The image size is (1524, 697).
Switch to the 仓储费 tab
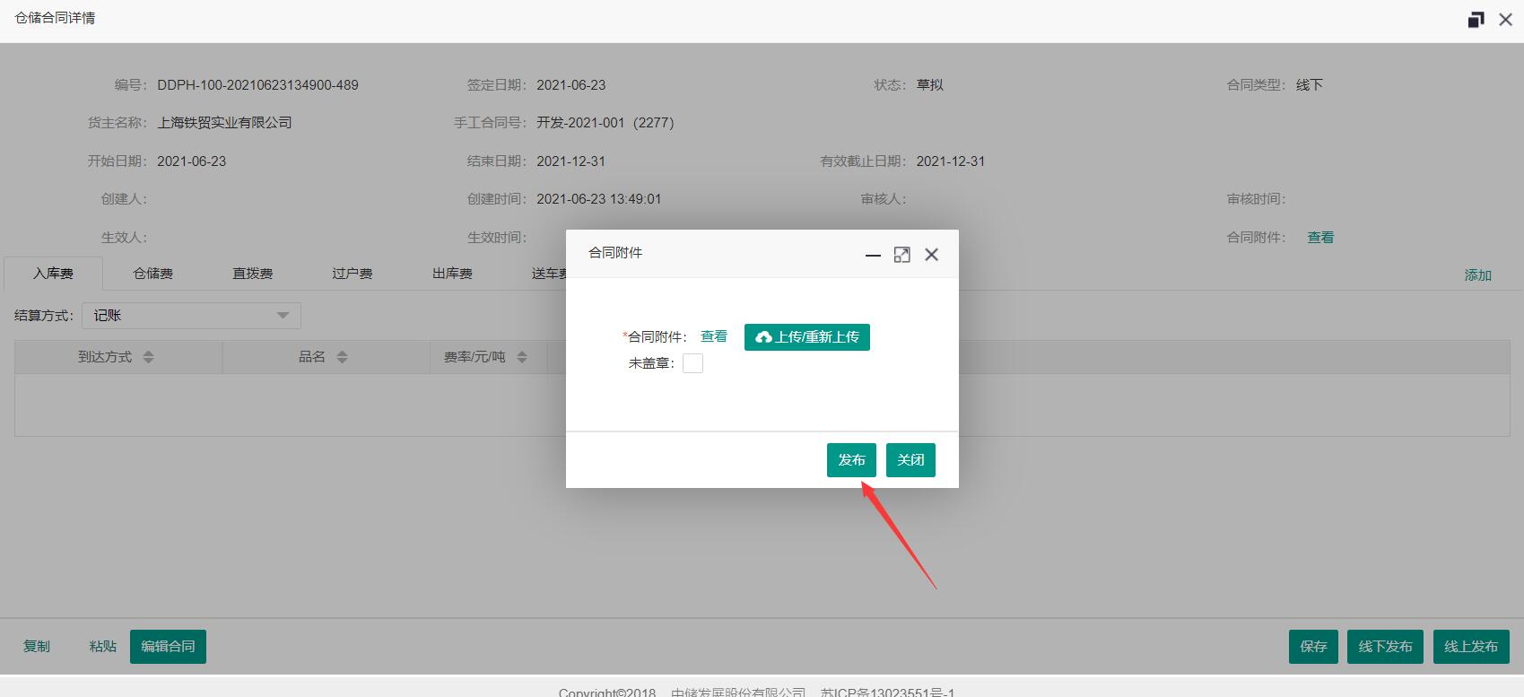pos(152,274)
